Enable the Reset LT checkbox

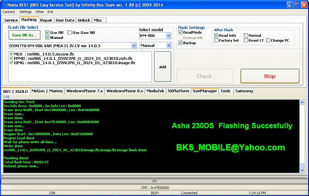point(246,40)
